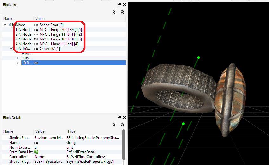Screen dimensions: 269x165
Task: Click the Value header in Block List
Action: (x=40, y=18)
